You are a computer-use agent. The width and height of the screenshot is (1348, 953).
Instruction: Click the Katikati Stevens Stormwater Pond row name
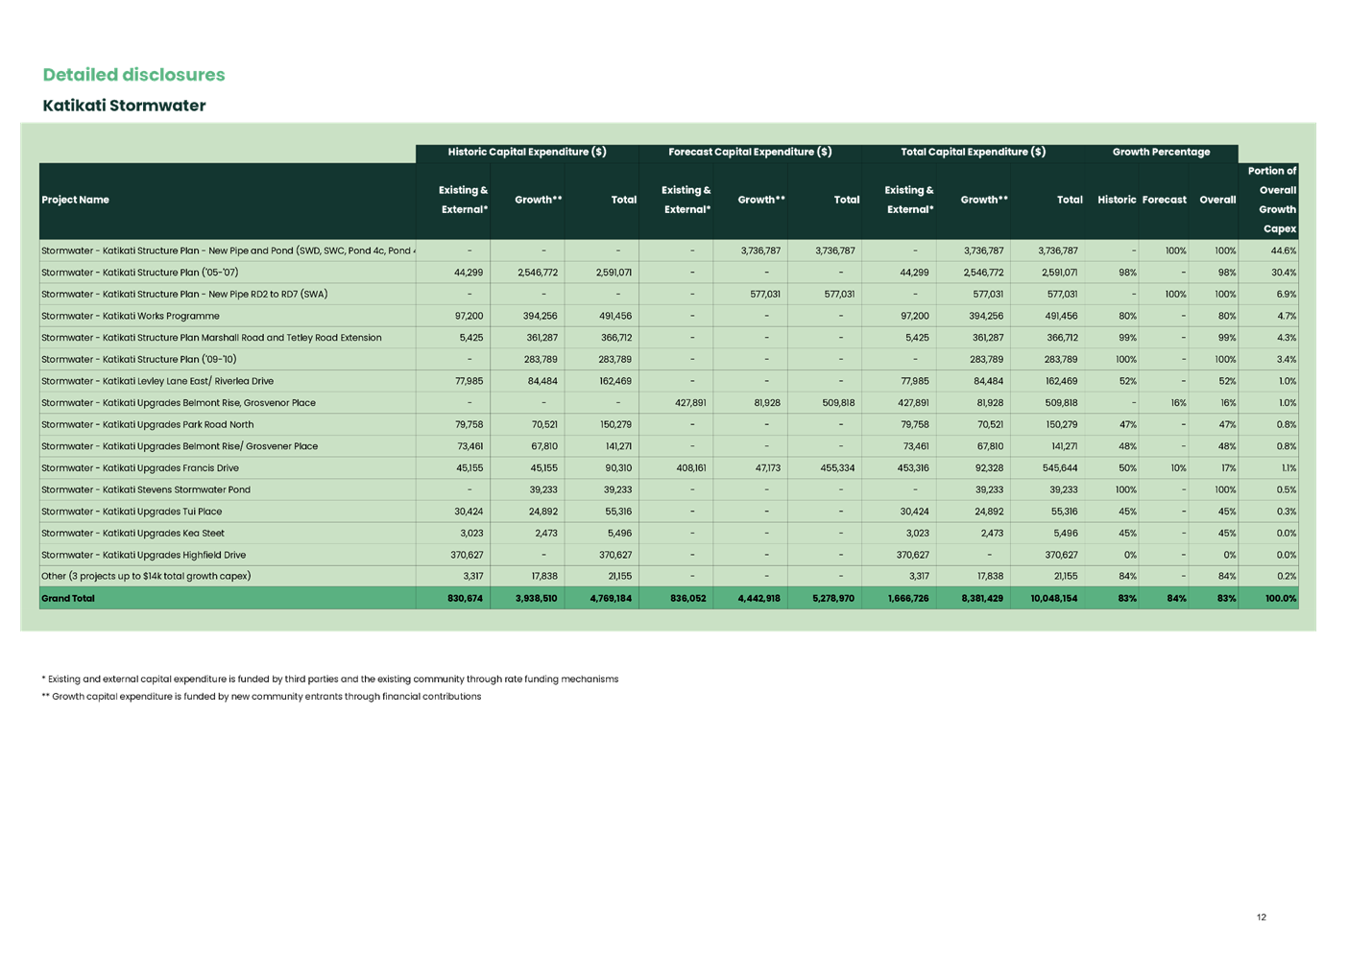[x=146, y=489]
